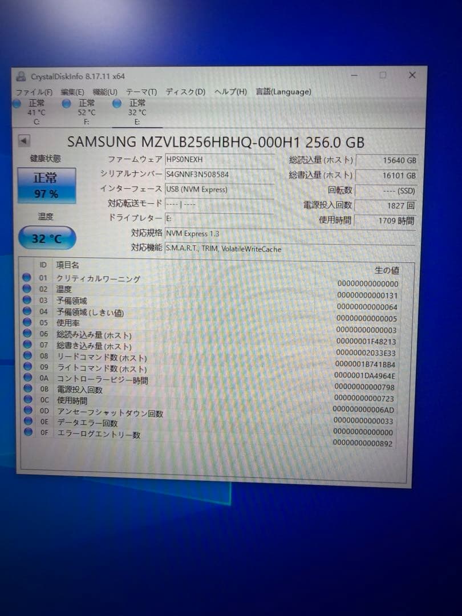Image resolution: width=462 pixels, height=616 pixels.
Task: Click the firmware field HPS0NEXH
Action: [219, 160]
